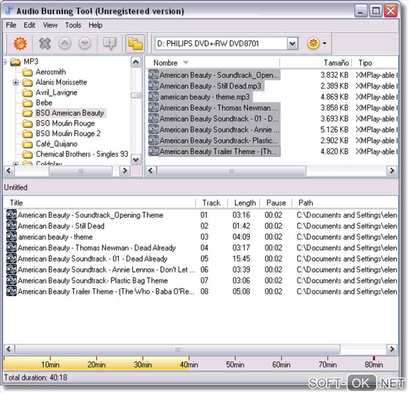Click icon of American Beauty Soundtrack - Annie file

[153, 130]
